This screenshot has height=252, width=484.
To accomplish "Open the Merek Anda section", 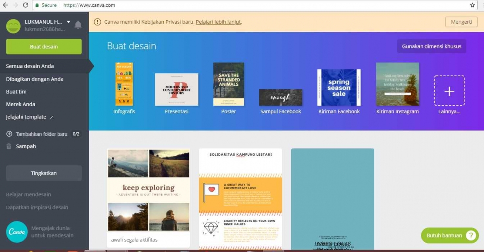I will (21, 104).
